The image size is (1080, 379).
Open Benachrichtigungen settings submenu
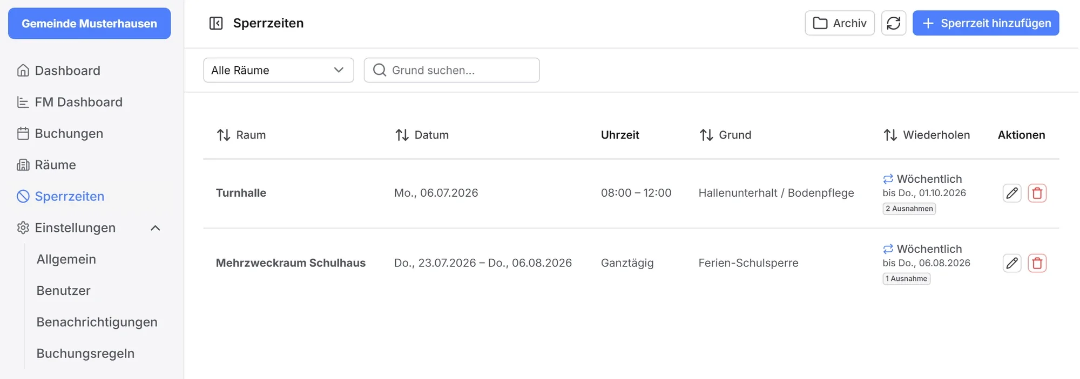(97, 322)
